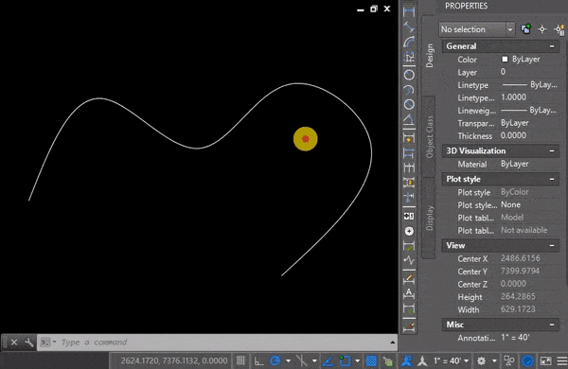Toggle Clean Screen icon in status bar
Image resolution: width=568 pixels, height=369 pixels.
tap(545, 361)
